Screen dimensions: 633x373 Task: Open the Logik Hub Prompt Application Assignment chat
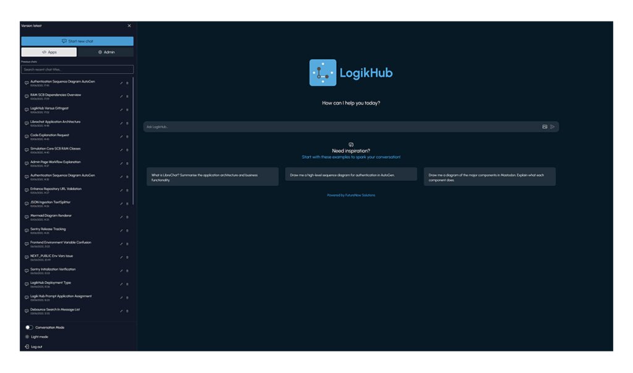point(61,297)
